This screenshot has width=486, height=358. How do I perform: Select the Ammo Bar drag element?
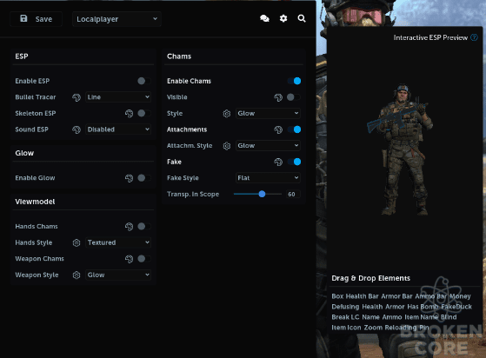pos(431,296)
